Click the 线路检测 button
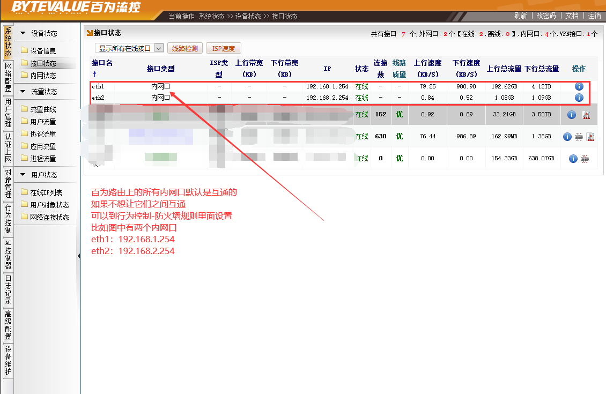Viewport: 606px width, 394px height. point(185,48)
